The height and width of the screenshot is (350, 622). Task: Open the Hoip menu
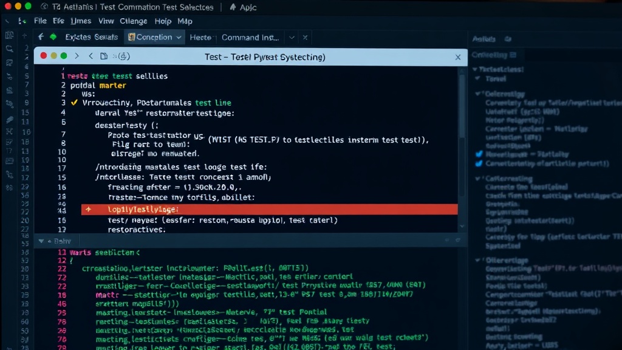(163, 21)
